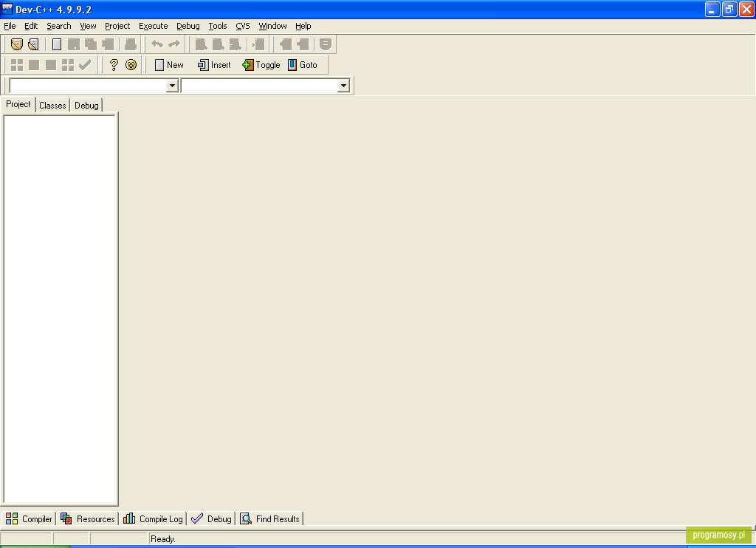
Task: Click the greyed-out Close file icon
Action: 108,44
